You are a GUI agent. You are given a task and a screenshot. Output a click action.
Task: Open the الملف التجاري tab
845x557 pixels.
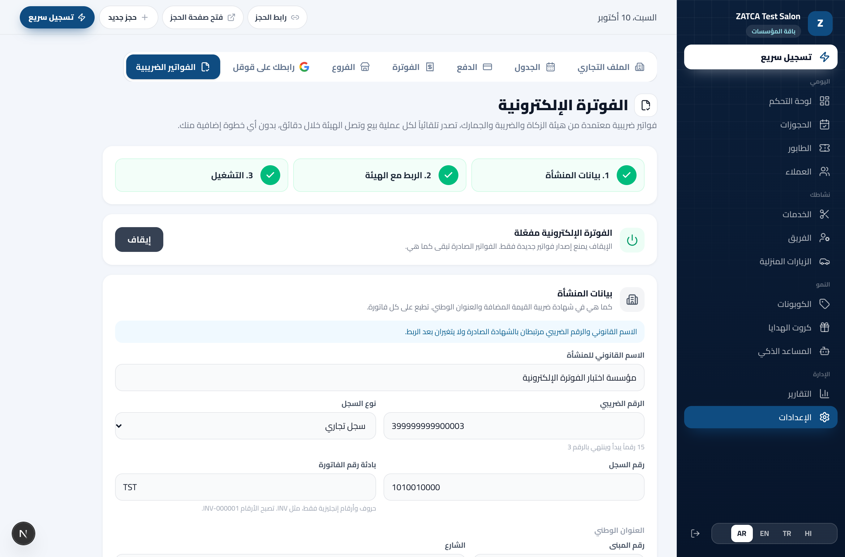(x=611, y=67)
